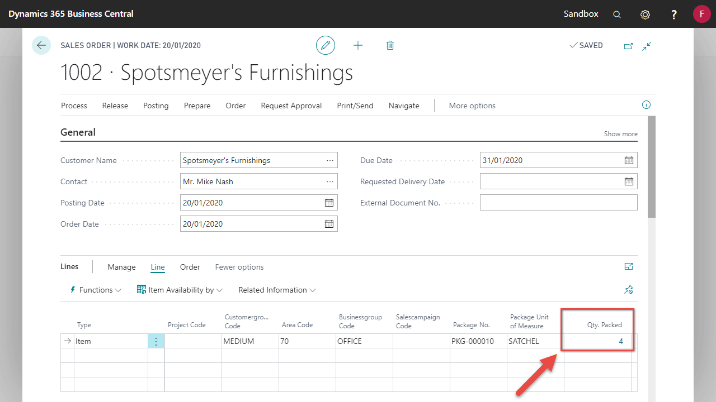Expand Related Information dropdown

pyautogui.click(x=277, y=290)
